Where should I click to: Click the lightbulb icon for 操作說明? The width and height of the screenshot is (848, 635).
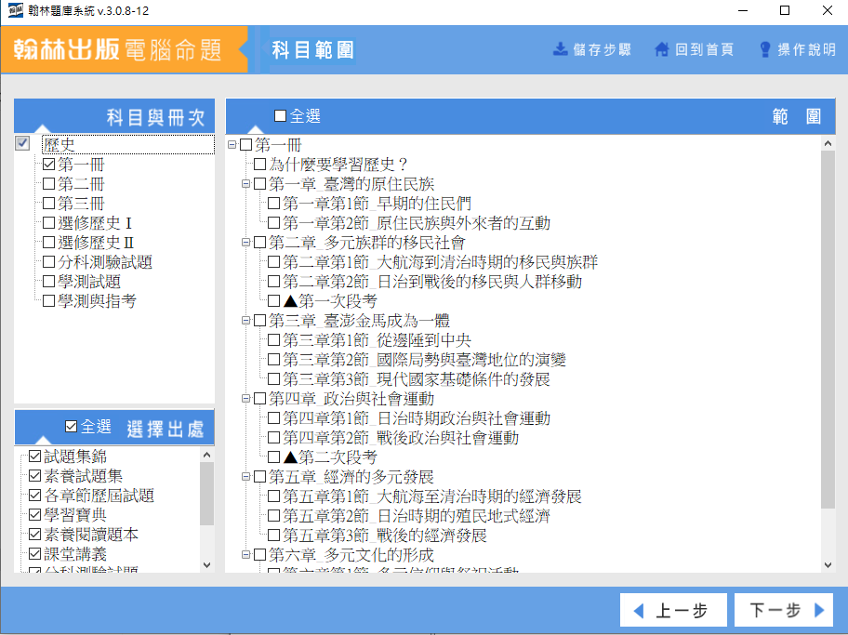[x=765, y=49]
